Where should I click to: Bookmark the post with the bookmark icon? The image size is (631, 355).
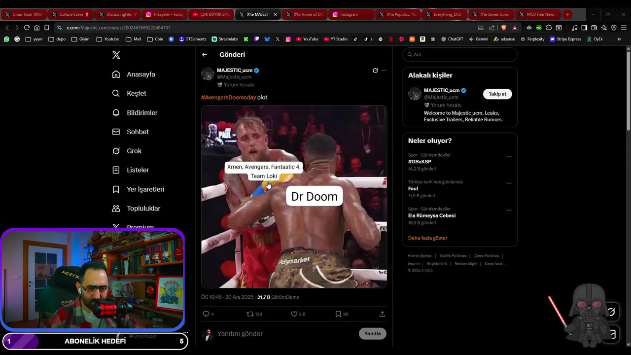click(338, 314)
